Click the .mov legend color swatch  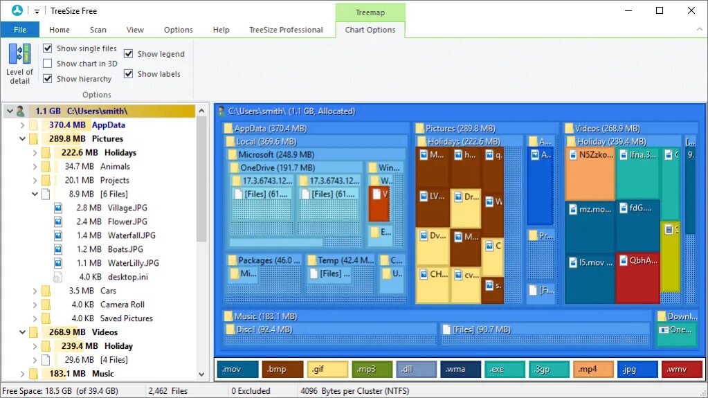(x=237, y=369)
